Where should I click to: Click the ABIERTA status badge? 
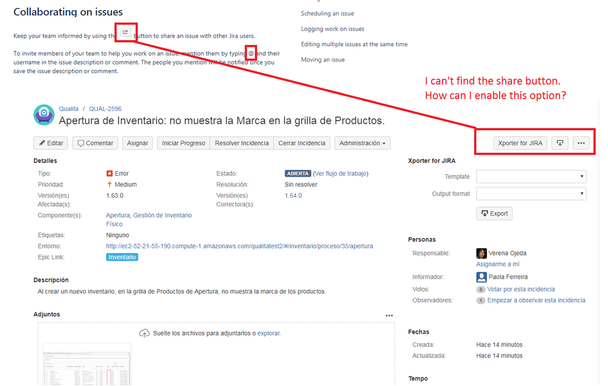[x=298, y=174]
